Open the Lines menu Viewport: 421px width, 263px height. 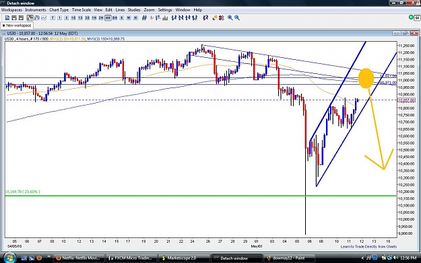120,10
